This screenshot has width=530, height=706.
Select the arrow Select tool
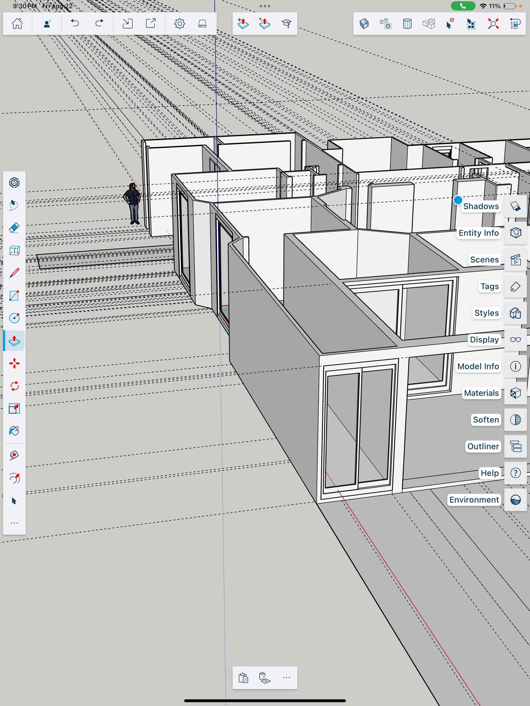pos(14,501)
